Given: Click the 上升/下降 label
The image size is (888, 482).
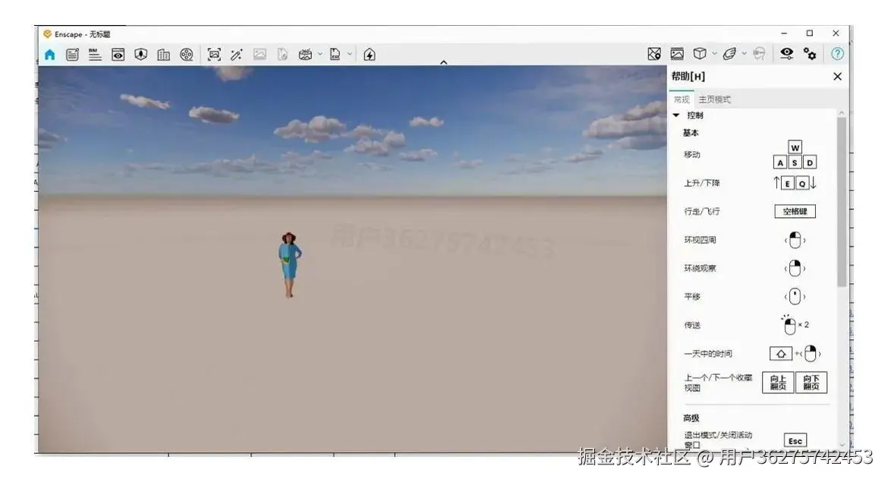Looking at the screenshot, I should click(702, 183).
